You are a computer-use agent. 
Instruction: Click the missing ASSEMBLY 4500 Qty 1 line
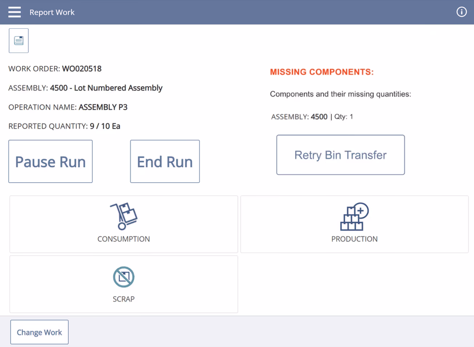coord(312,117)
